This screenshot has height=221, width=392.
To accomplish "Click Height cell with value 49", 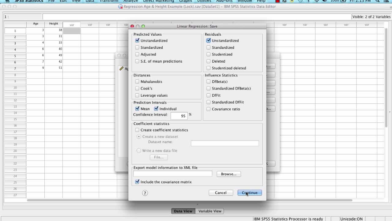I will click(54, 56).
